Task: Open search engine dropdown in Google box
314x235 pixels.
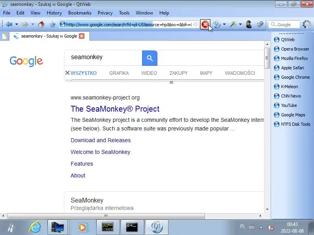Action: click(274, 25)
